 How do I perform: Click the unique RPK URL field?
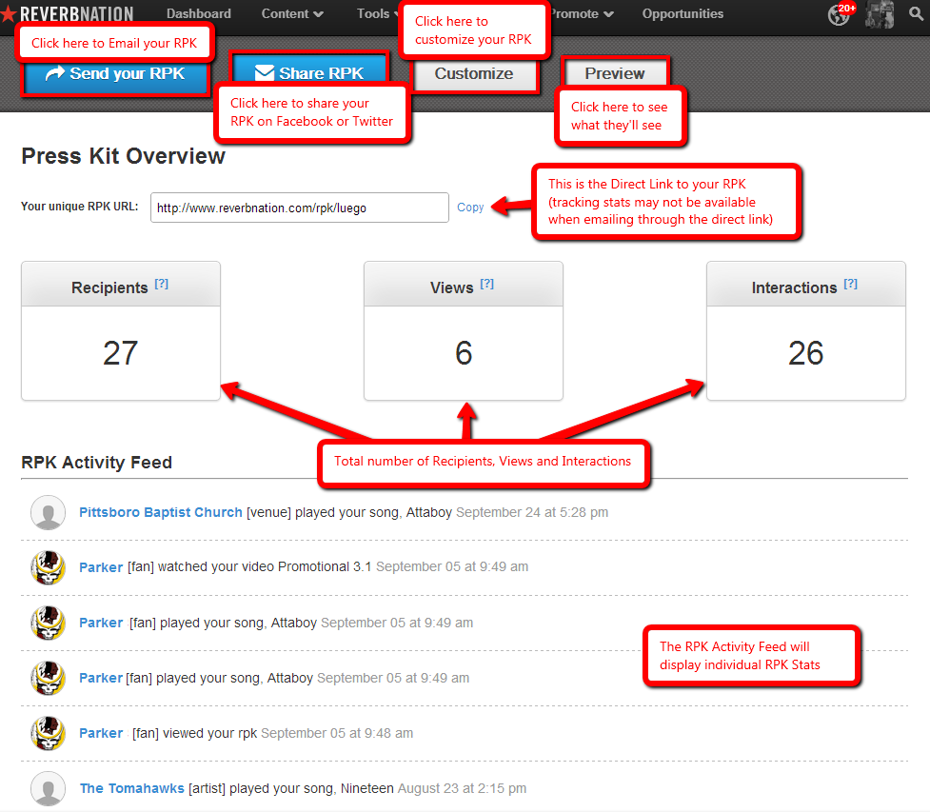[299, 208]
